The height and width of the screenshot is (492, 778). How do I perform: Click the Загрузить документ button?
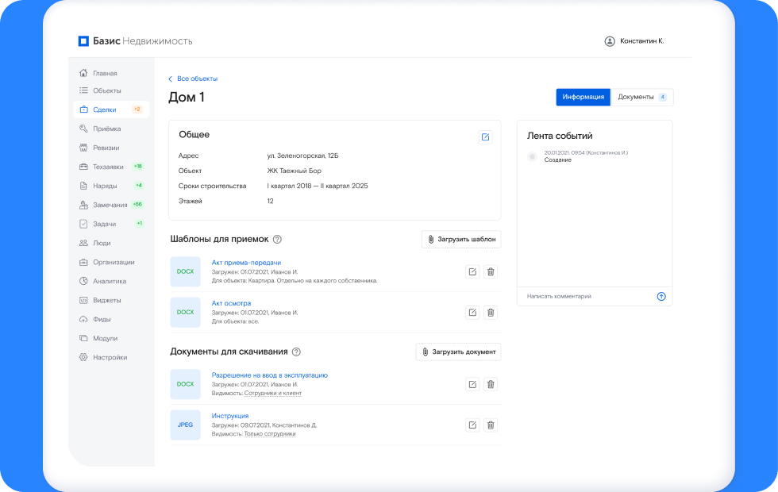tap(459, 352)
